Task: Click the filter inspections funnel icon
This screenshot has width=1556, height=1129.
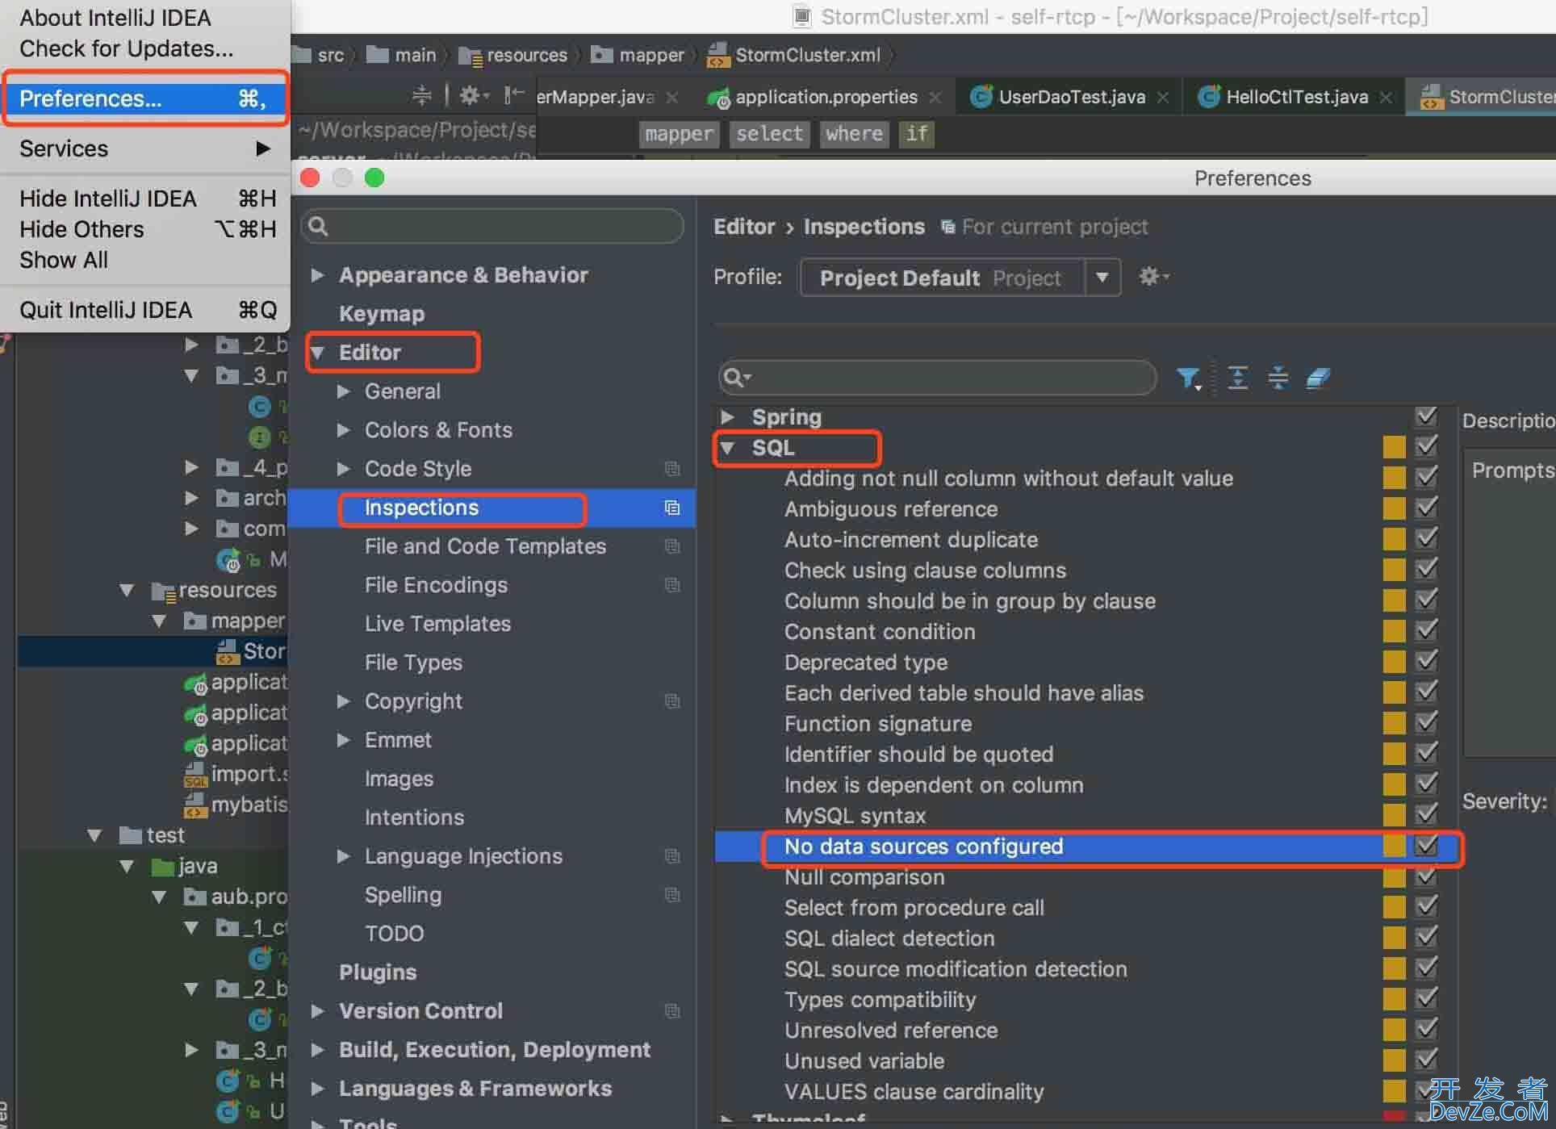Action: [1188, 378]
